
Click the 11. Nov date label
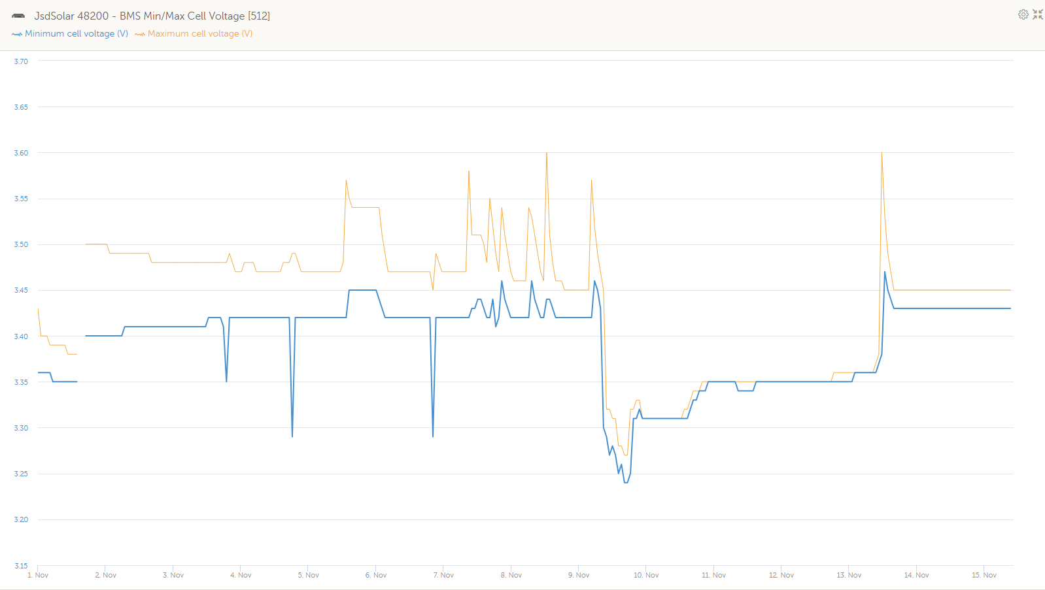tap(714, 575)
